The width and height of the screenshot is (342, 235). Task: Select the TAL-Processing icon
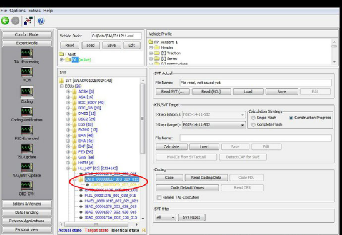tap(27, 54)
